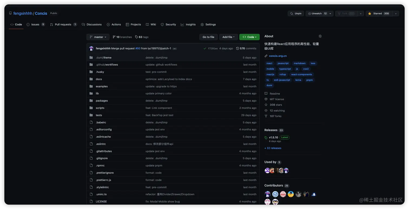409x209 pixels.
Task: Click the link icon beside concis.org.cn
Action: (266, 56)
